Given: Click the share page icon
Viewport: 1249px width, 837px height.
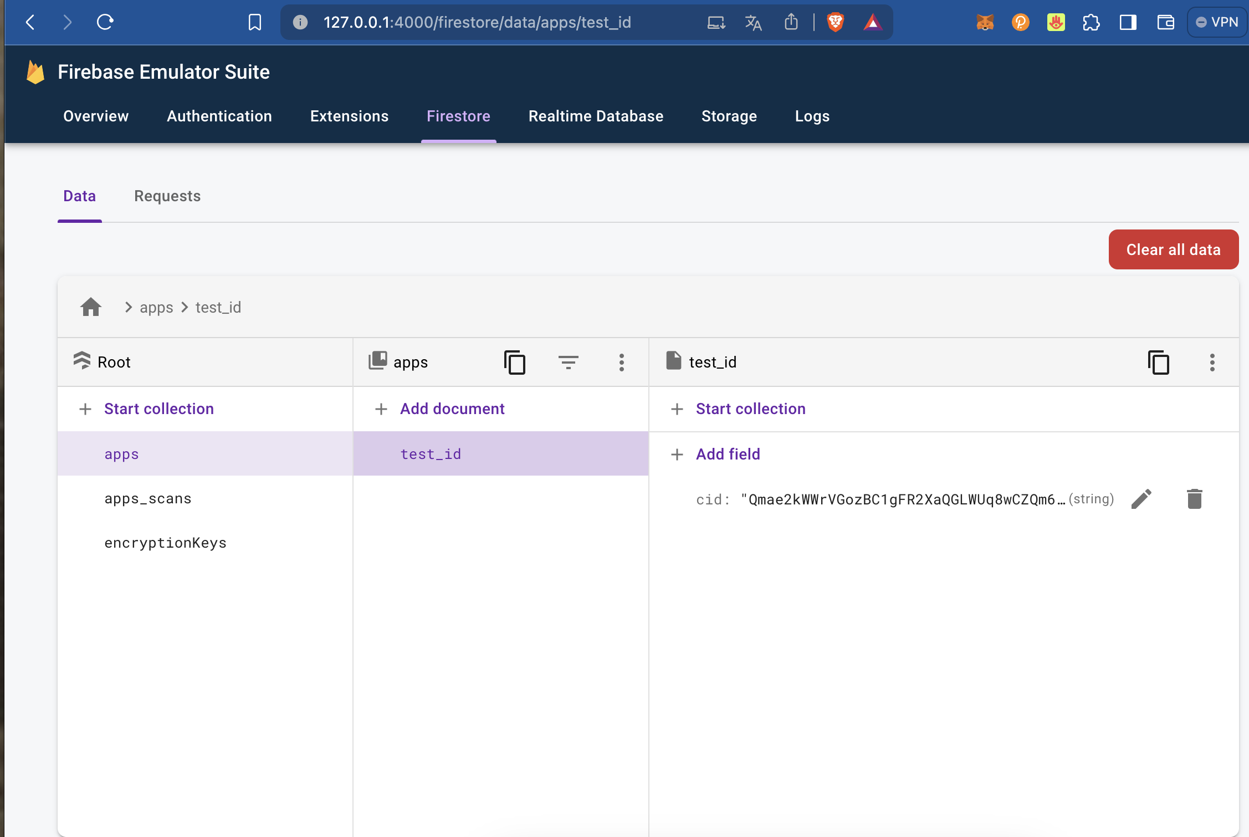Looking at the screenshot, I should point(791,22).
